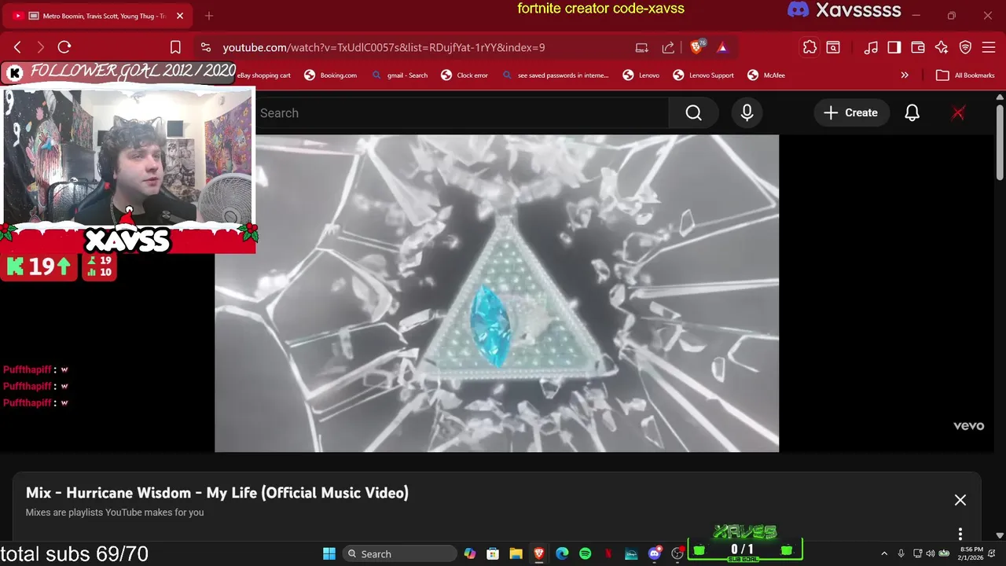Open the media control music note icon
Viewport: 1006px width, 566px height.
(x=871, y=47)
